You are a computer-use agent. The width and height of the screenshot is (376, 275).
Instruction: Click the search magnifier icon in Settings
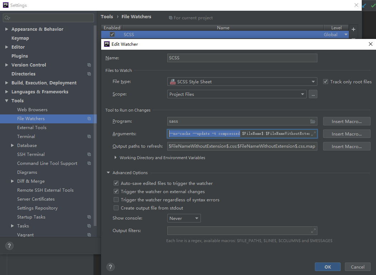click(x=7, y=18)
